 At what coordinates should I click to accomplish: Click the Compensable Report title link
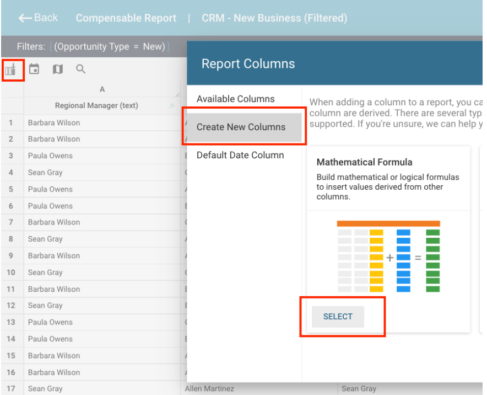click(126, 18)
